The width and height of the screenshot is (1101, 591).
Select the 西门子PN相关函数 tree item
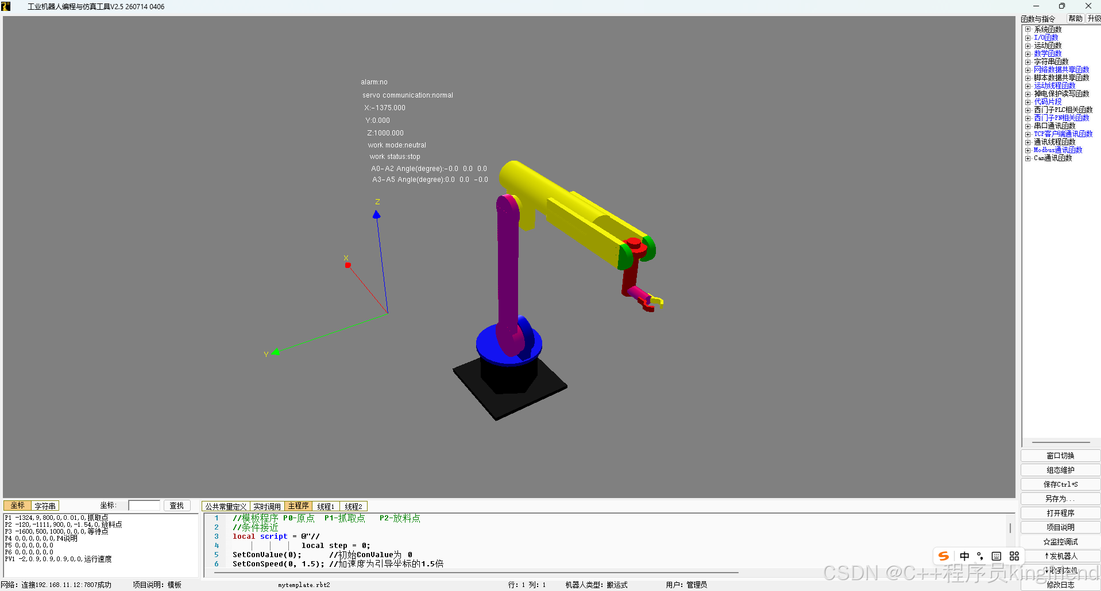[x=1061, y=118]
